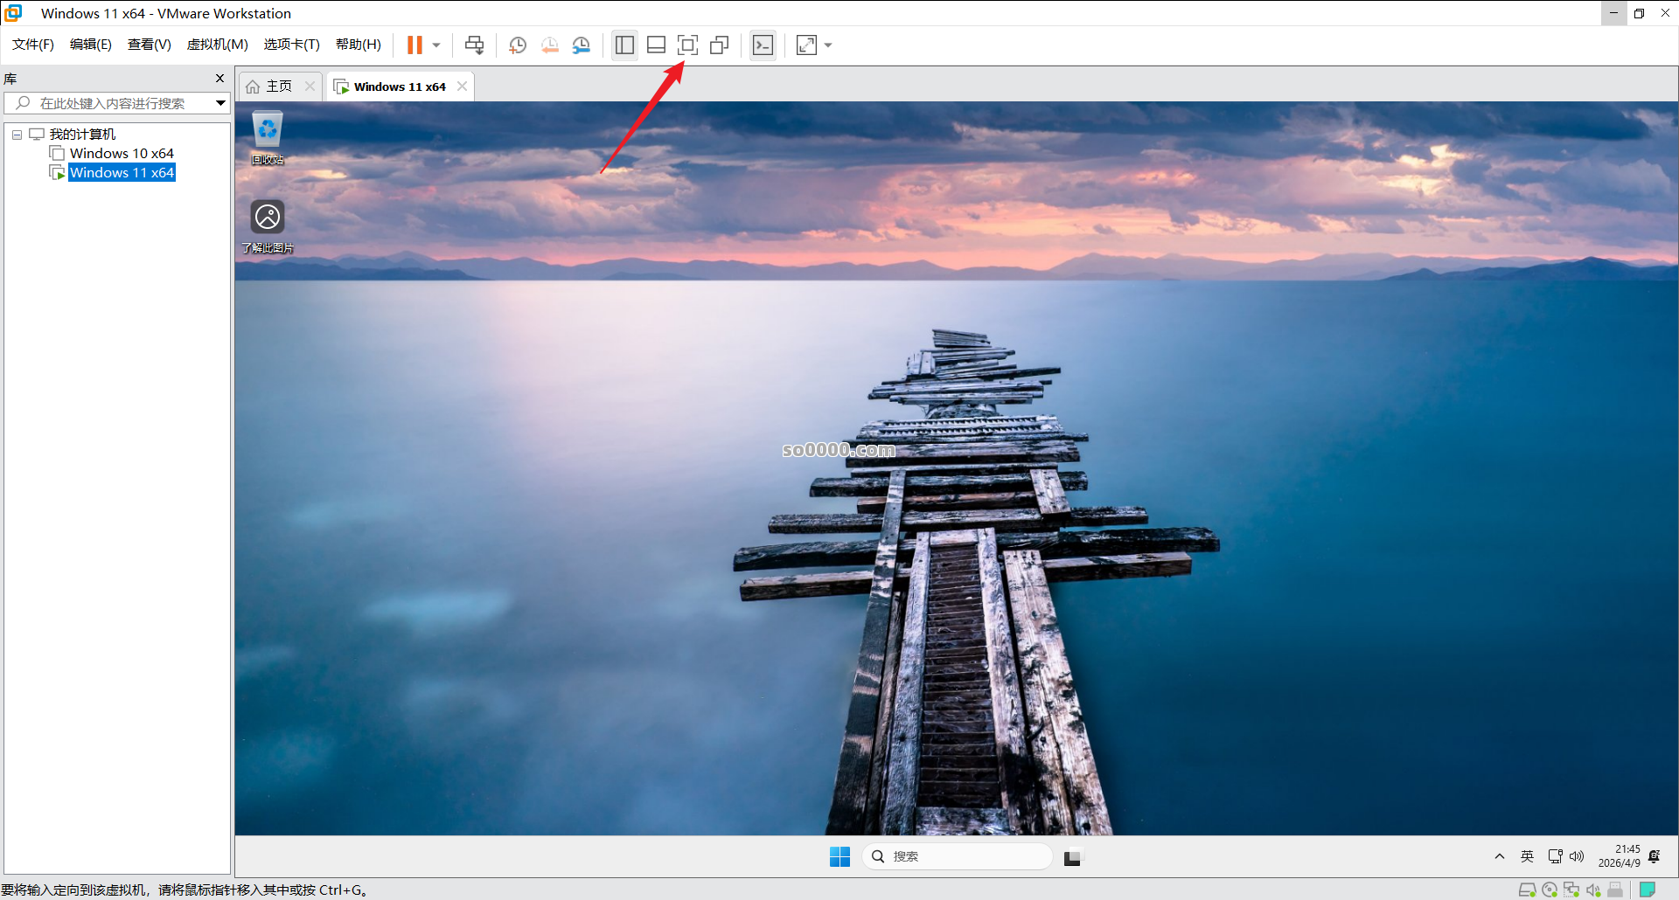Take a snapshot of the virtual machine
This screenshot has width=1679, height=900.
pos(518,45)
